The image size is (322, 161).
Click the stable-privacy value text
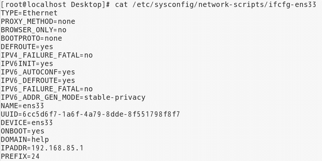pyautogui.click(x=115, y=98)
